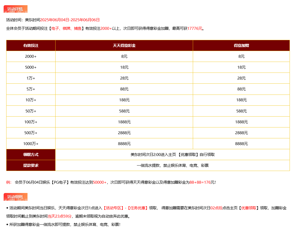Click the red 当天23点59分 deadline text
Viewport: 294px width, 229px height.
59,216
